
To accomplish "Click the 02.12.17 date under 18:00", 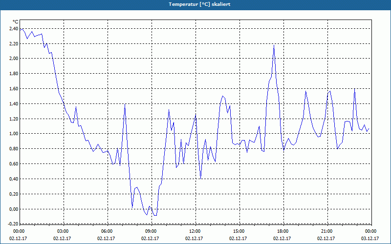I will click(x=282, y=239).
